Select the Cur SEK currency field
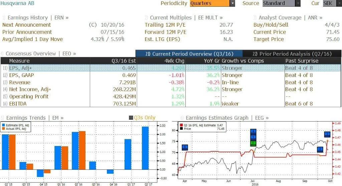The image size is (342, 186). coord(332,3)
